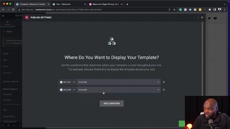Click the Animation label in editor panel

[7, 73]
